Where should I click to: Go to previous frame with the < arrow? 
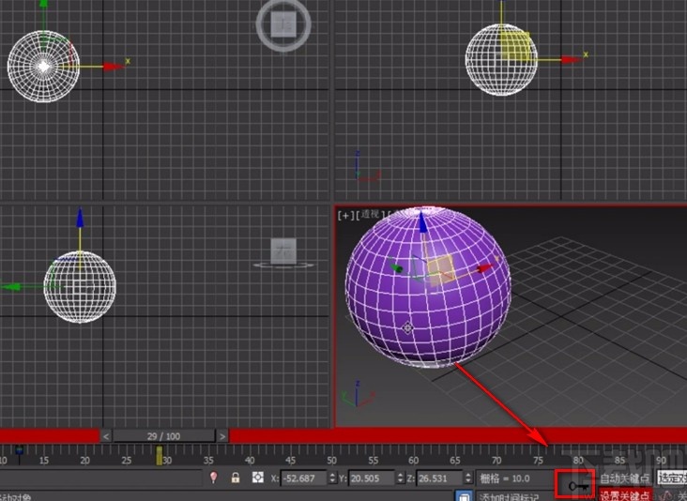[106, 436]
